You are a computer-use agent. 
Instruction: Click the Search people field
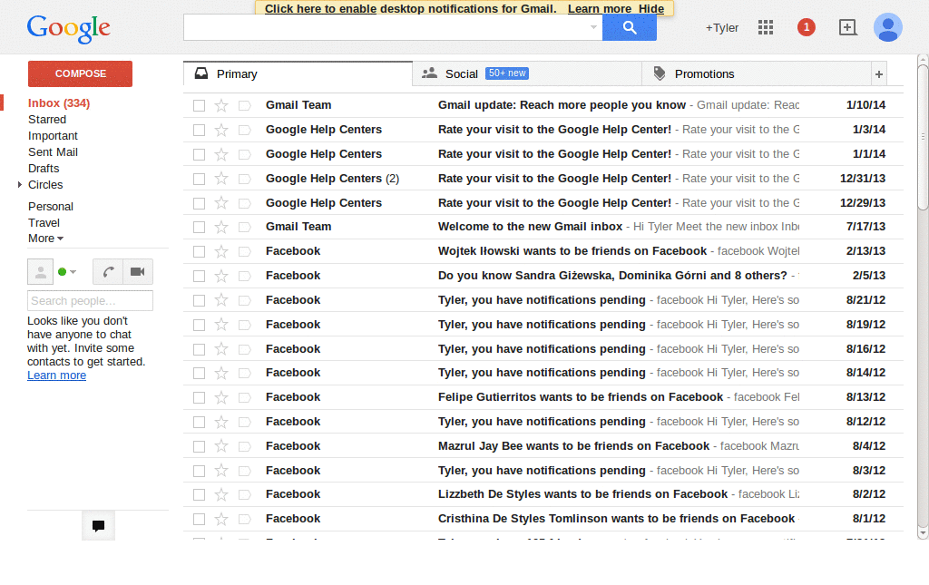pyautogui.click(x=90, y=301)
